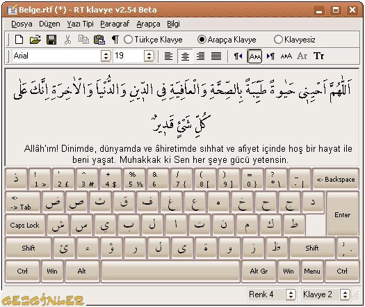Image resolution: width=365 pixels, height=307 pixels.
Task: Click the Arabic ص key
Action: click(x=76, y=202)
